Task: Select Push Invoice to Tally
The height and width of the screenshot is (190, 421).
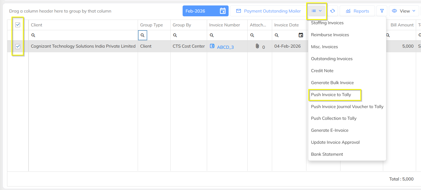Action: (331, 95)
